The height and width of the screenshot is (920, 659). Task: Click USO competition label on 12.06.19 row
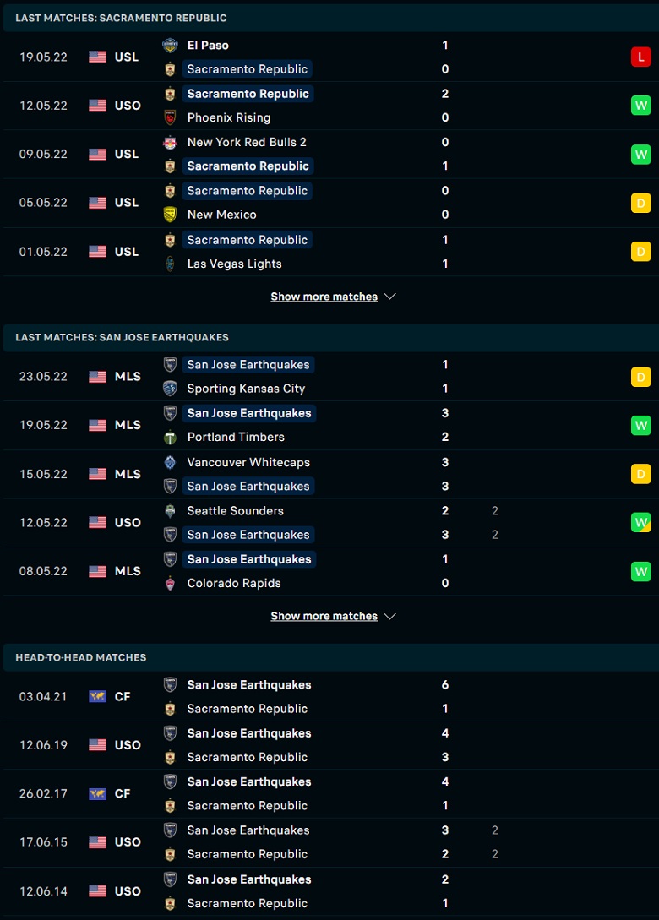tap(128, 745)
